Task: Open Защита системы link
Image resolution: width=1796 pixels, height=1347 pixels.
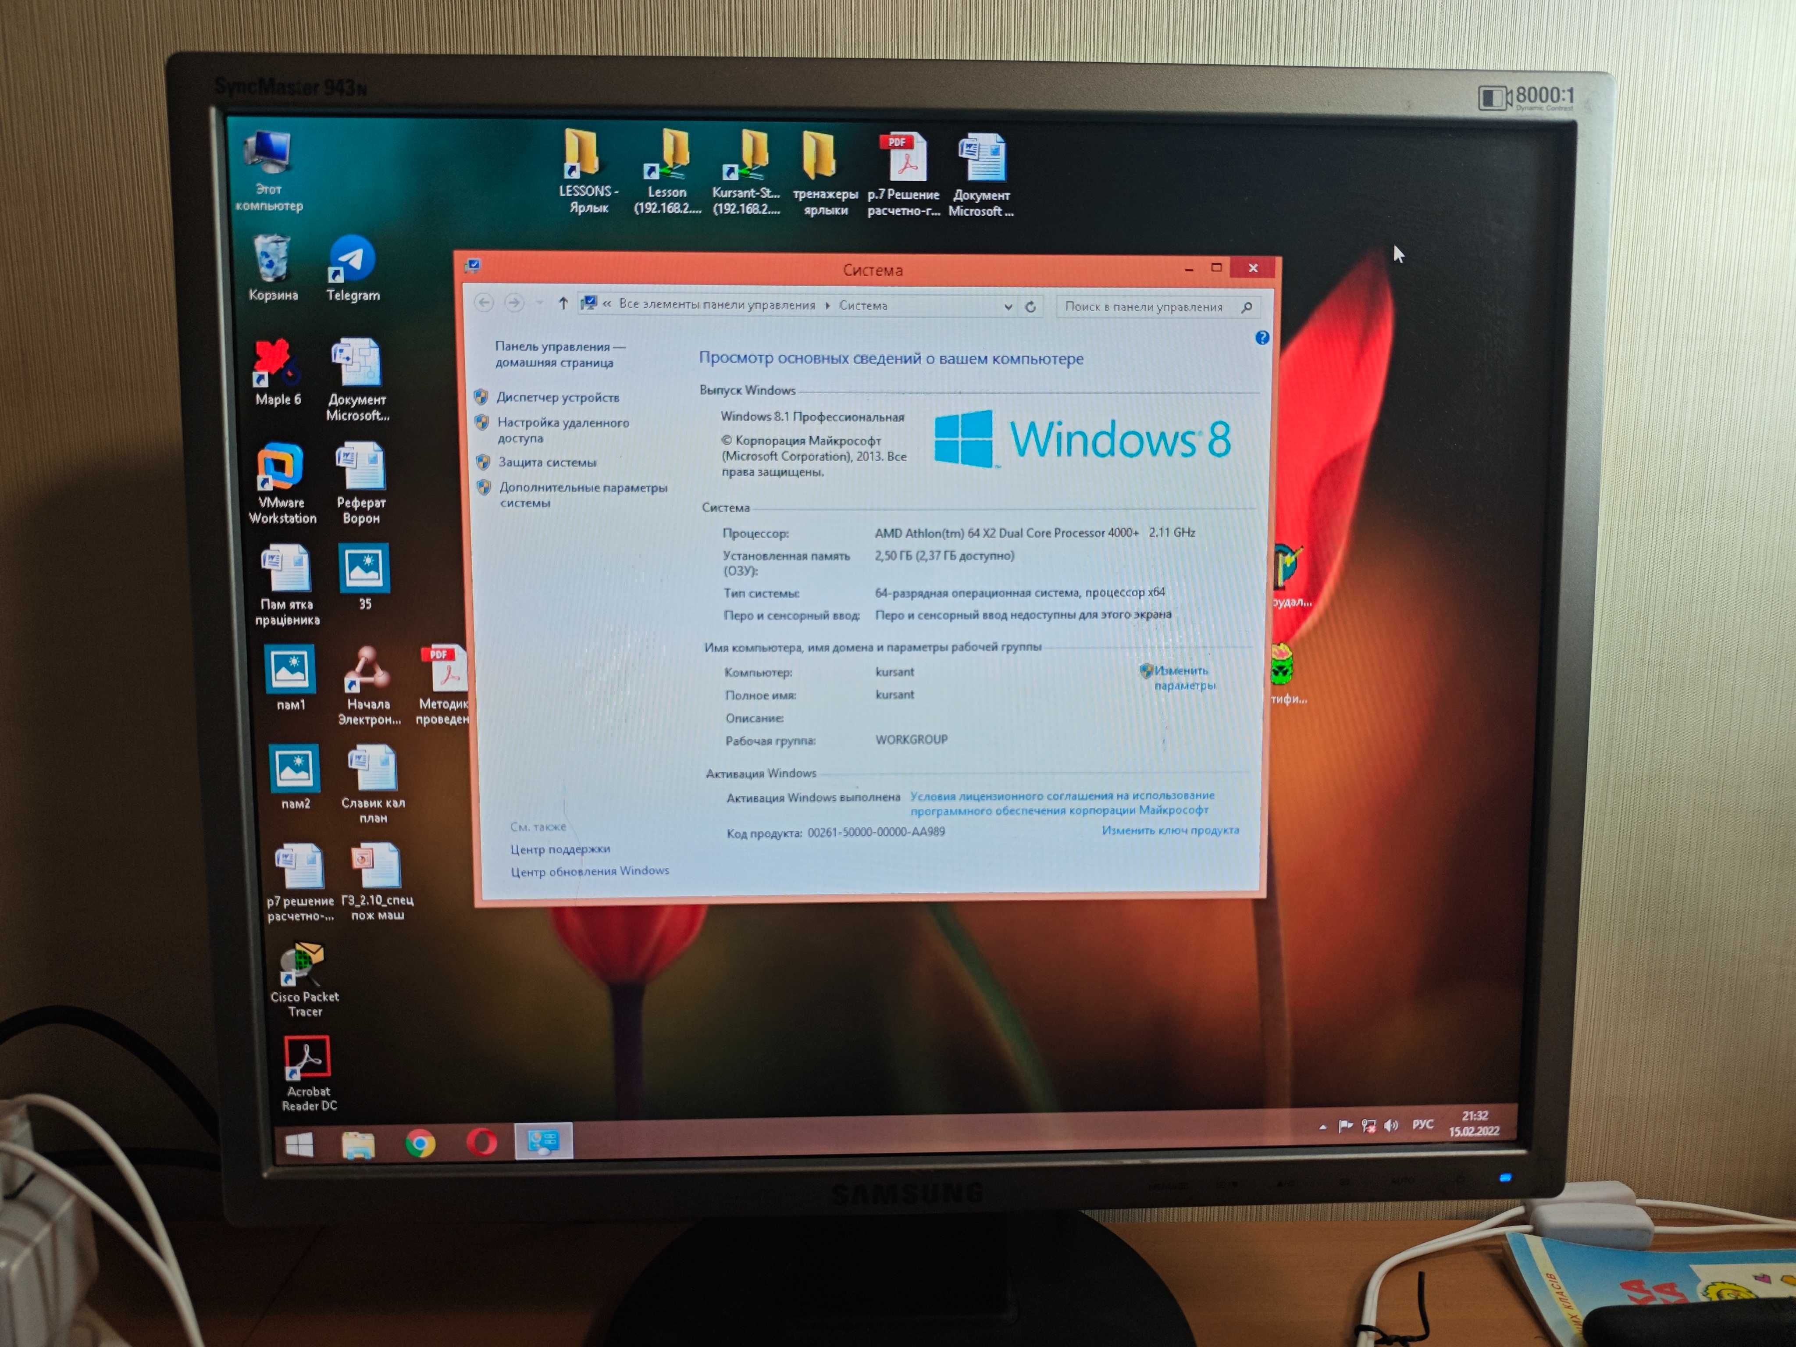Action: click(546, 462)
